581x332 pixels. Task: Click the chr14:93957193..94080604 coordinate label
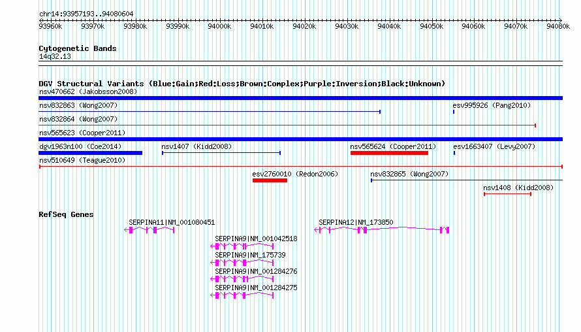coord(86,14)
